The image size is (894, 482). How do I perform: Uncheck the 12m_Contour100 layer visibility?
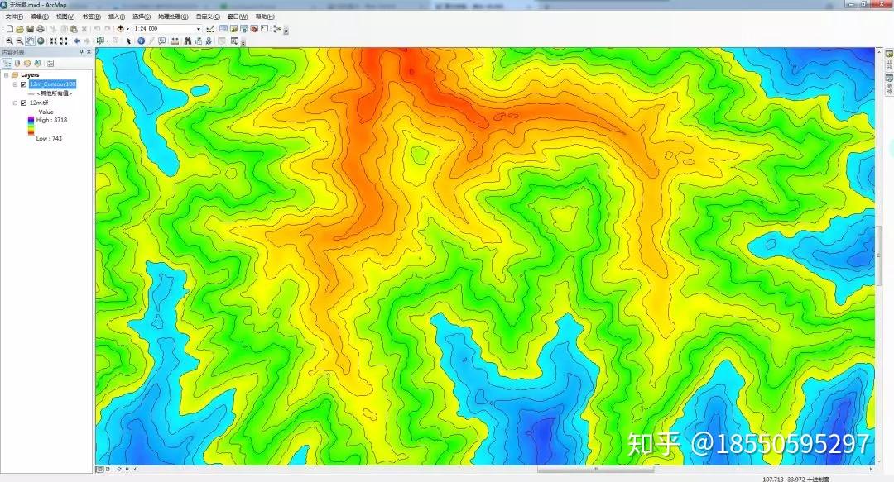tap(23, 84)
